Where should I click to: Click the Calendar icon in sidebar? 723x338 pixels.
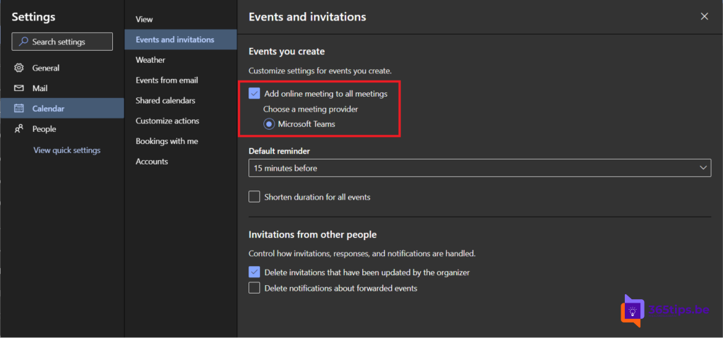pos(19,109)
